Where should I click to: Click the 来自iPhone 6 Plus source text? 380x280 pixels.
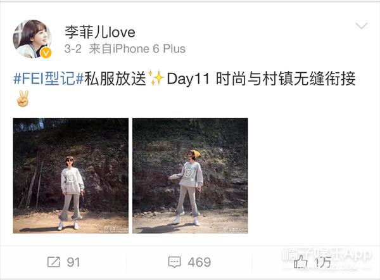137,49
